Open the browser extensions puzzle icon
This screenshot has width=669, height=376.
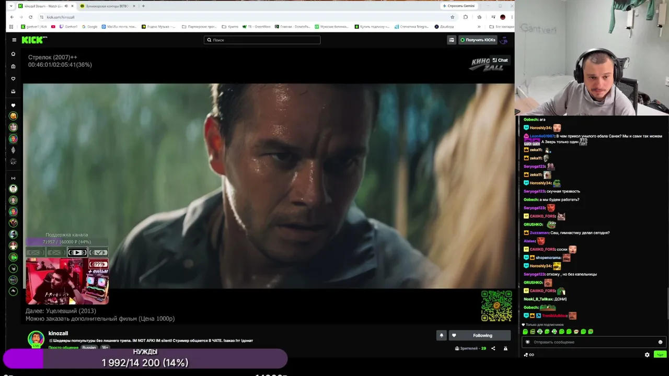466,17
